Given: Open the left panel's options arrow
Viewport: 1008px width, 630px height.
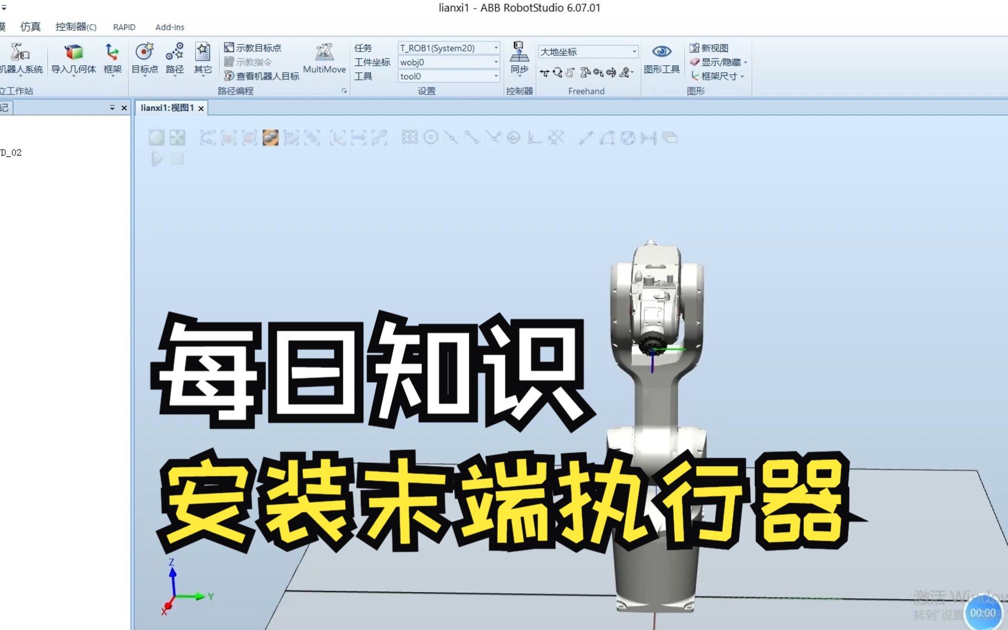Looking at the screenshot, I should point(112,108).
